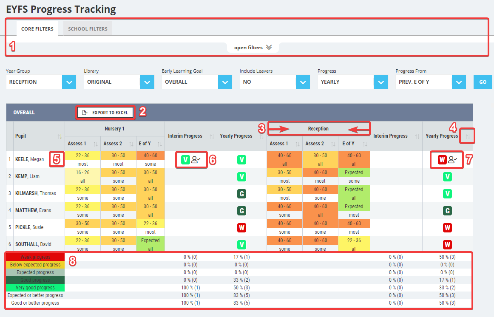Click David Southall's red W yearly progress badge

(x=447, y=244)
